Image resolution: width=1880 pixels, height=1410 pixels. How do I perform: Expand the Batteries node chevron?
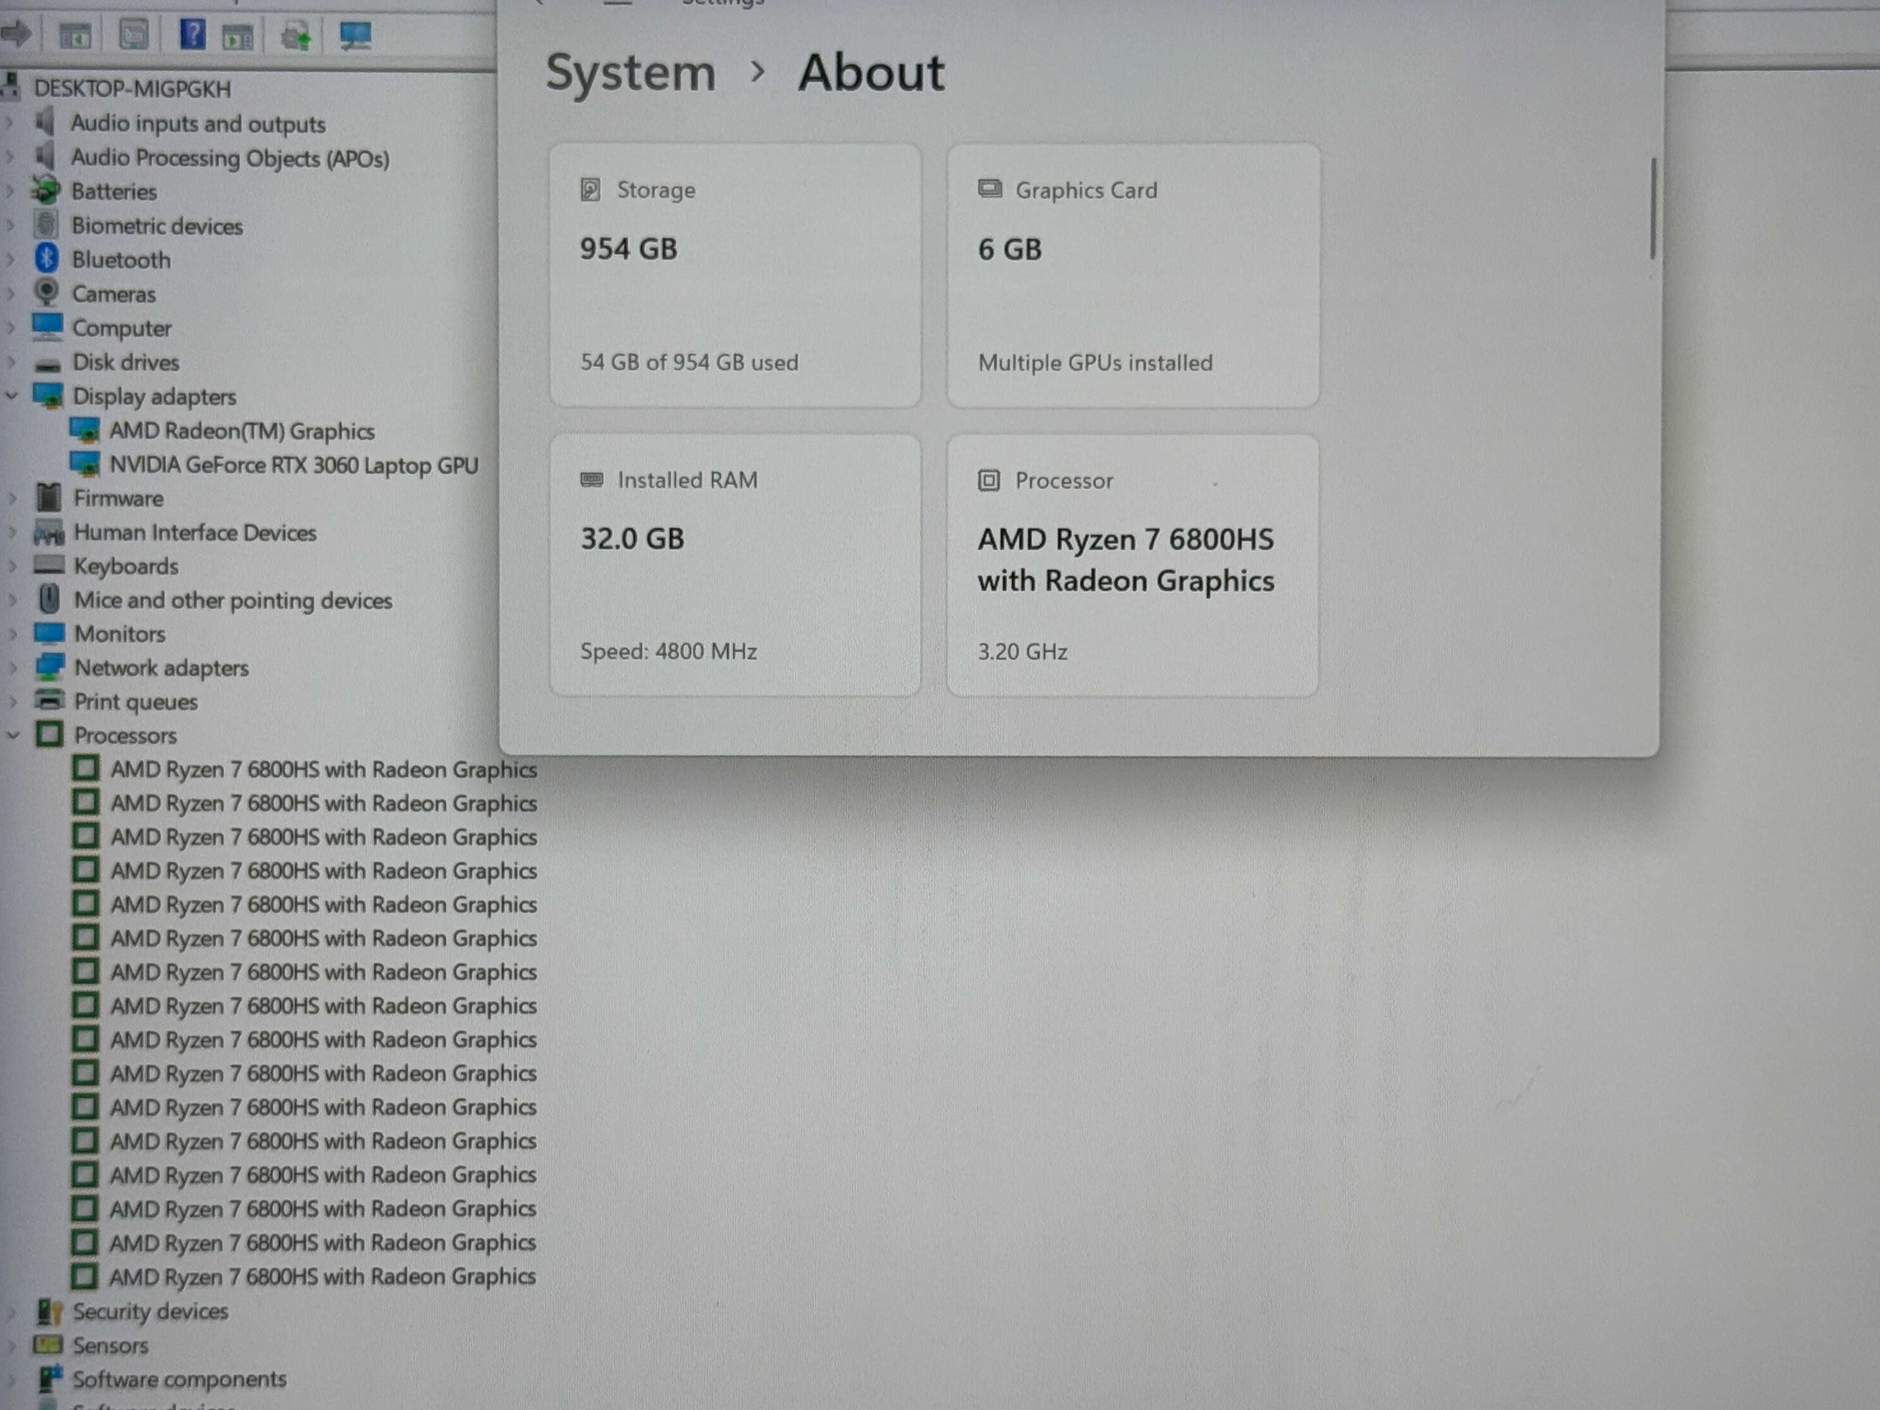[x=10, y=191]
